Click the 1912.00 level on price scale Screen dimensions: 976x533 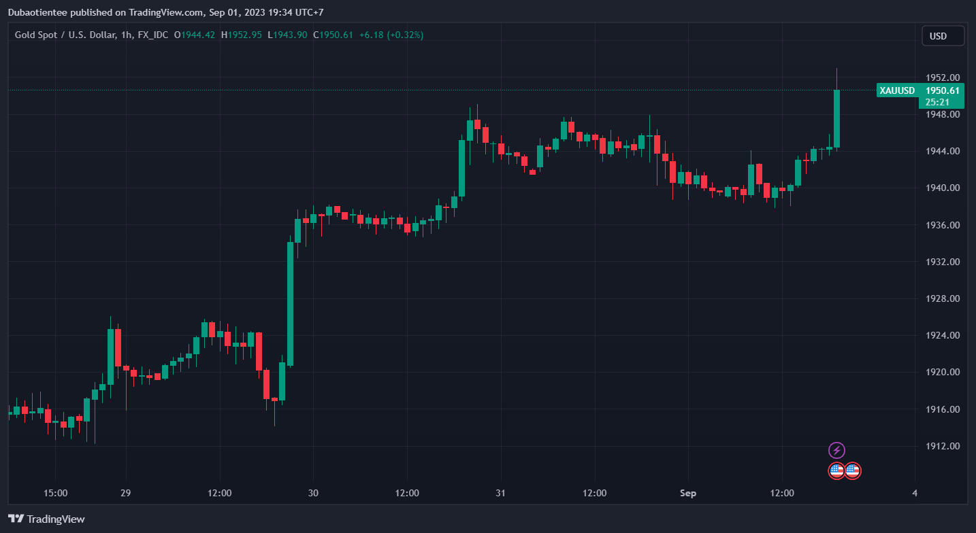coord(943,446)
